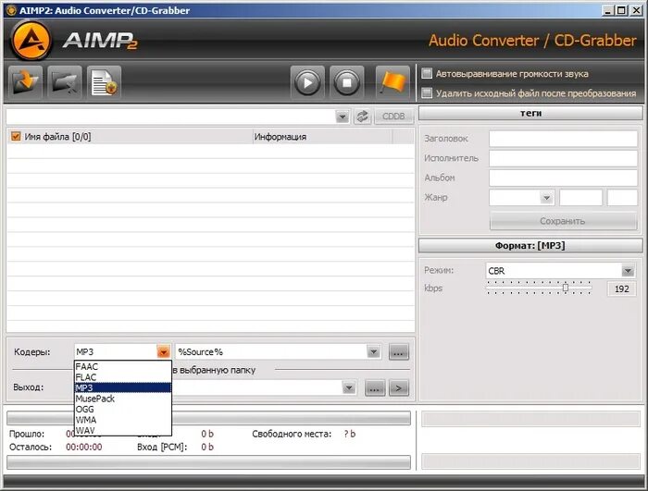Click the orange flag icon
This screenshot has width=648, height=491.
pyautogui.click(x=393, y=82)
